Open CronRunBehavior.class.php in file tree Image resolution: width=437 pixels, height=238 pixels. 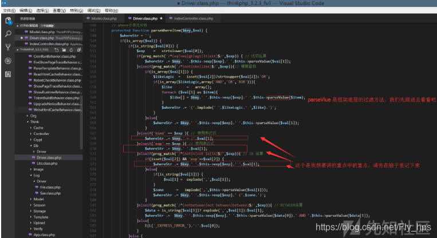point(54,56)
